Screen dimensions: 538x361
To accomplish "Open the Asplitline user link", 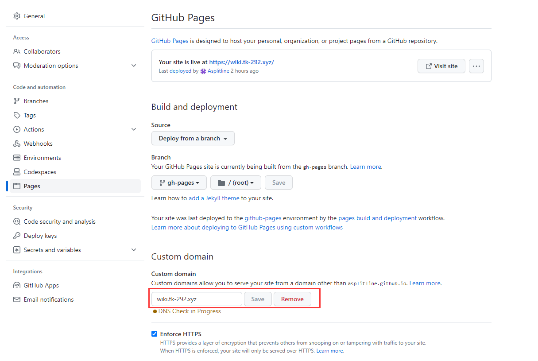I will click(x=218, y=71).
